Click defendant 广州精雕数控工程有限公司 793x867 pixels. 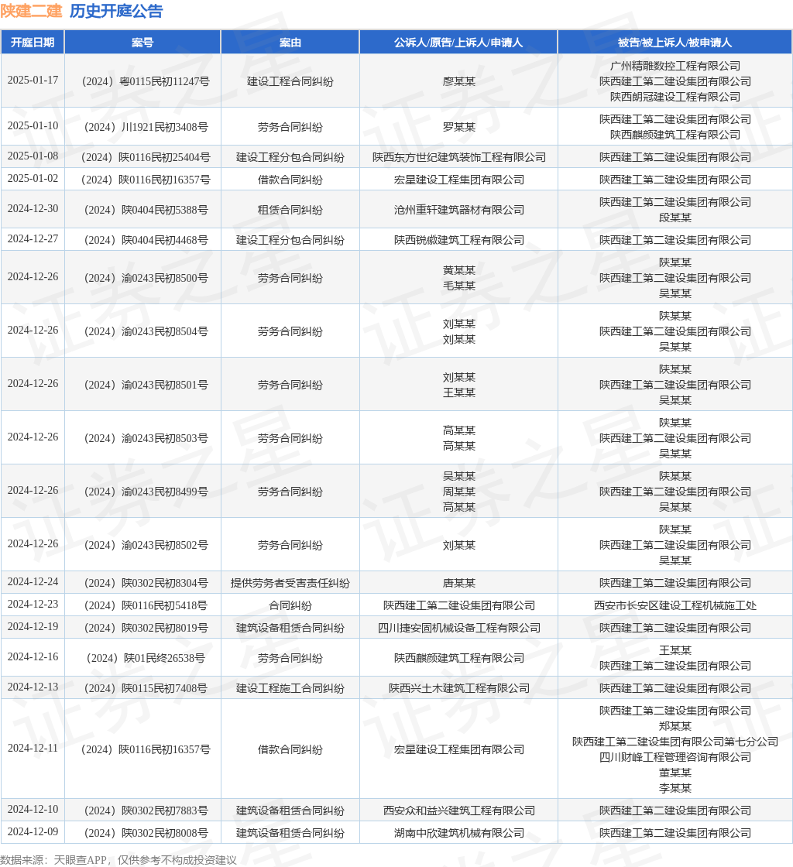675,66
